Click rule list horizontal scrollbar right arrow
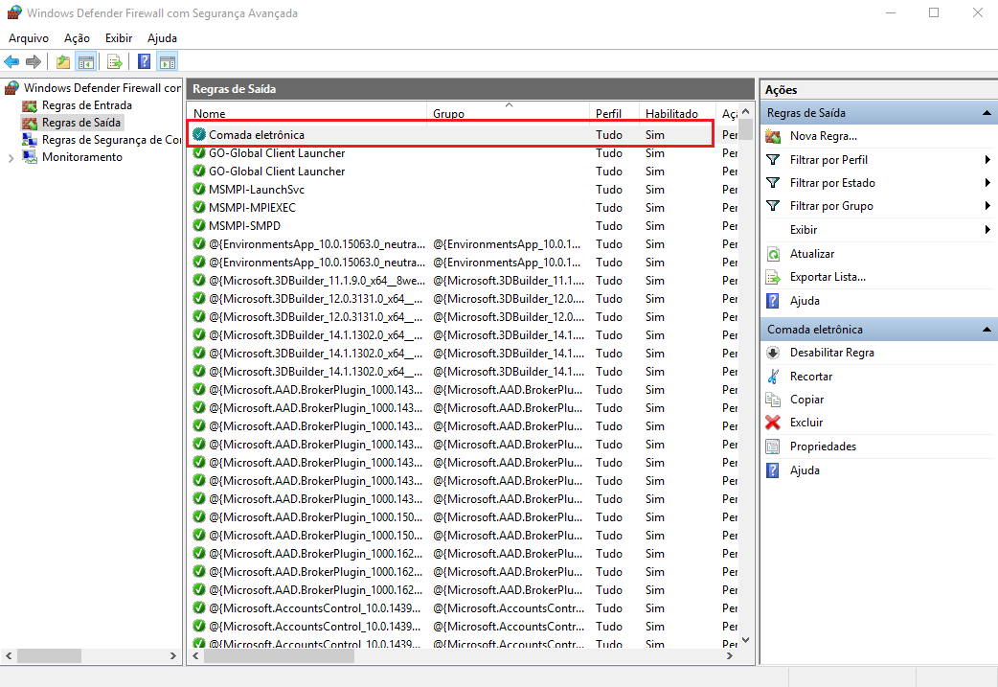Image resolution: width=998 pixels, height=687 pixels. click(730, 655)
